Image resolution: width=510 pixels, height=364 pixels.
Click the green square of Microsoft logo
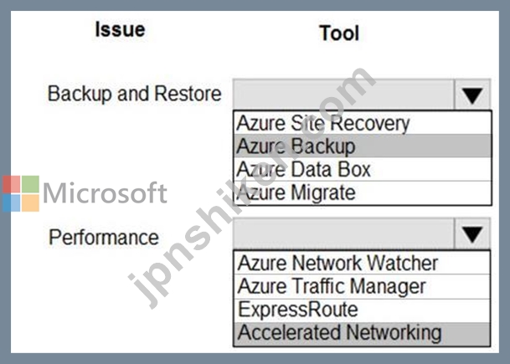point(30,184)
